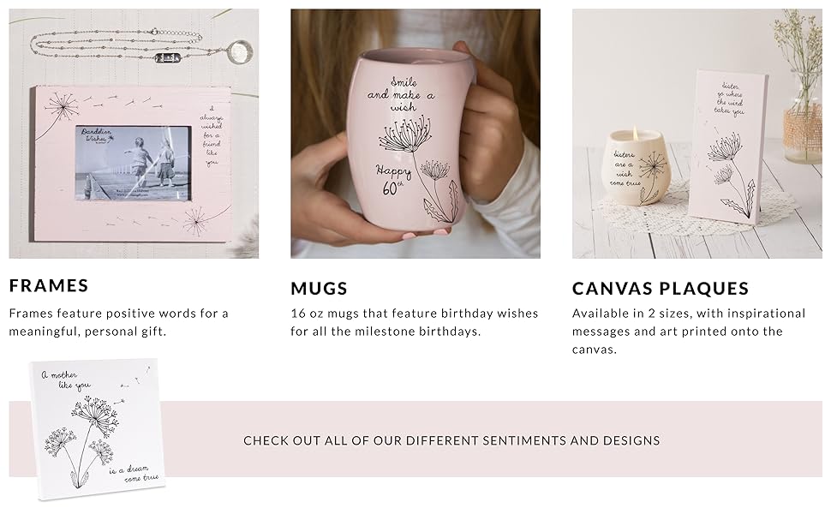
Task: Click the lit 'sisters are a wish' candle
Action: (638, 167)
